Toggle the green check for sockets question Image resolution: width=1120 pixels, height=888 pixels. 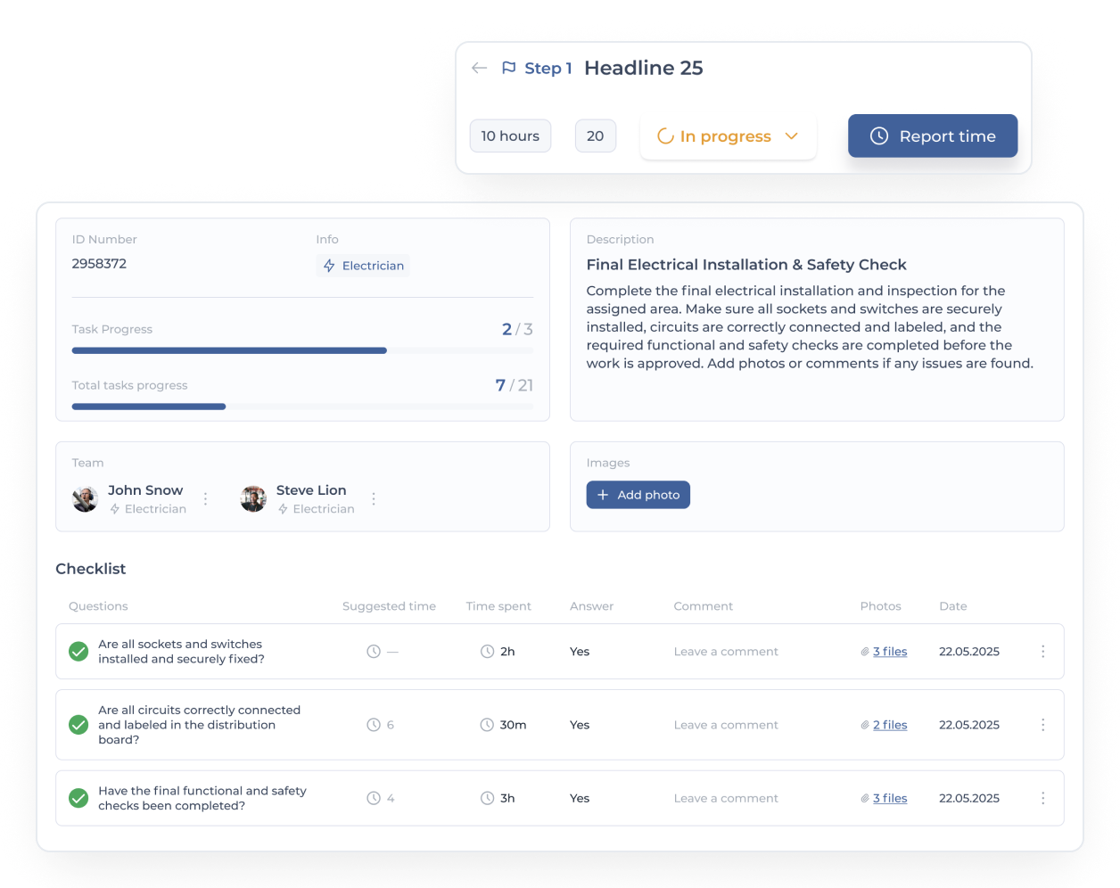coord(78,652)
